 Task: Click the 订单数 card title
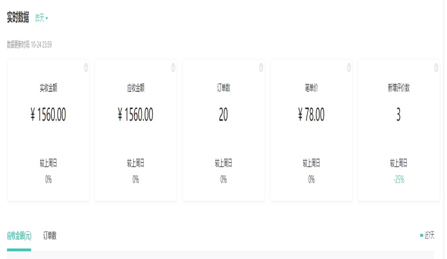pos(223,88)
